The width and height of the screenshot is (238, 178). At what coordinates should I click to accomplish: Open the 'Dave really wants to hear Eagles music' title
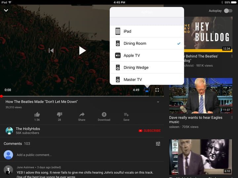click(196, 120)
